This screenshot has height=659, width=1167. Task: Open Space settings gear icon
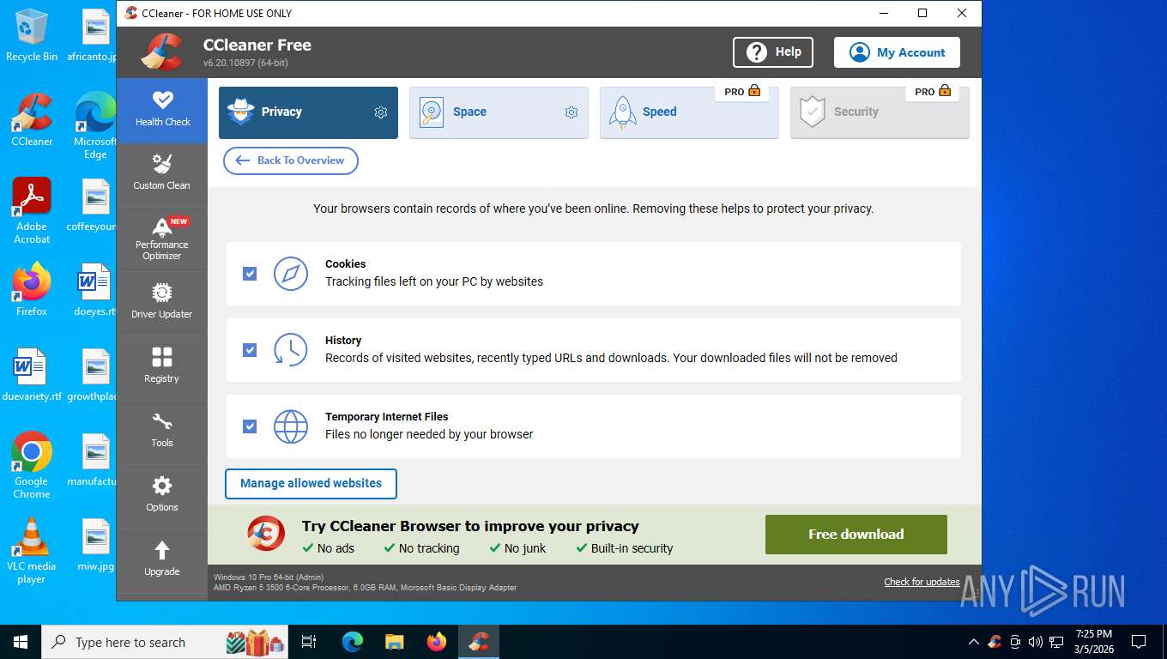click(x=571, y=112)
